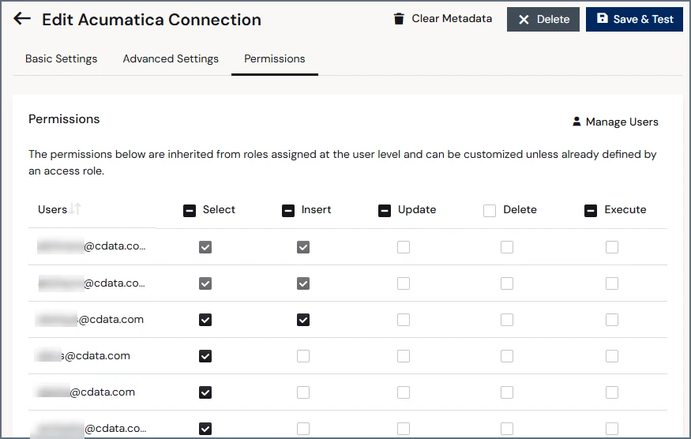Open the Manage Users text link

(x=622, y=122)
